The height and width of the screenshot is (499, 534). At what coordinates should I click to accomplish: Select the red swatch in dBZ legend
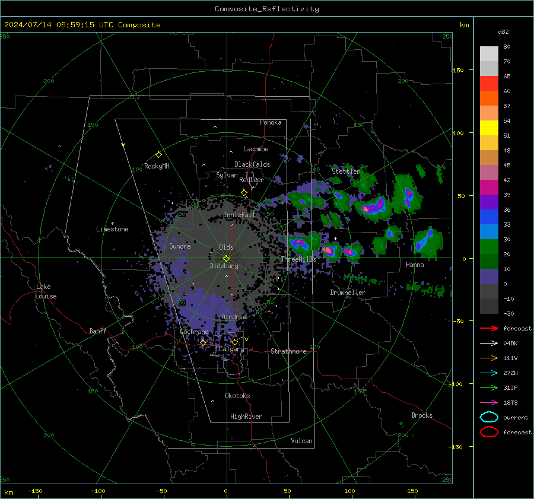click(x=489, y=83)
